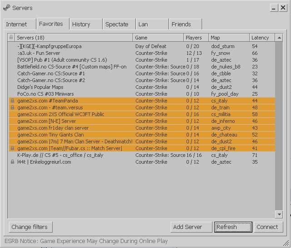291x248 pixels.
Task: Click the fy_pool_day map cell
Action: 225,94
